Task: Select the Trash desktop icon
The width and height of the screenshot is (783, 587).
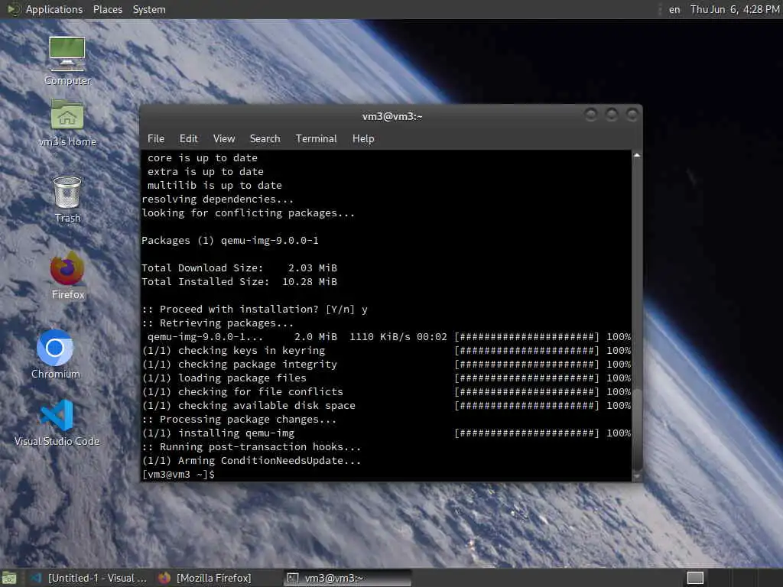Action: pyautogui.click(x=67, y=199)
